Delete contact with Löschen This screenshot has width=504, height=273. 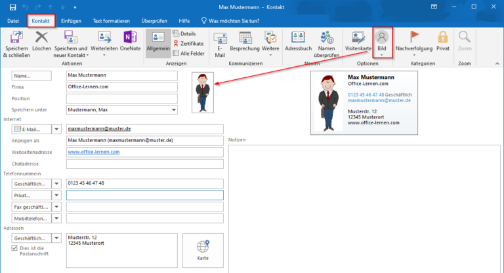[41, 41]
